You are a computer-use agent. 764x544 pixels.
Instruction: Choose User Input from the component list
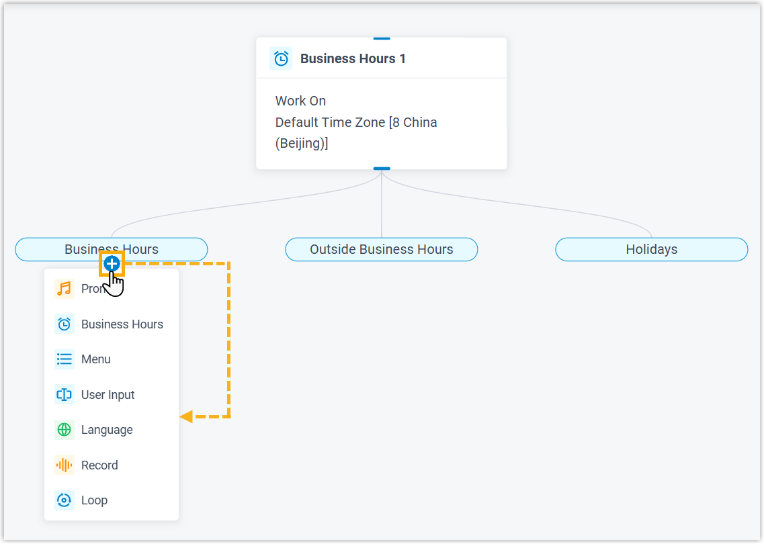coord(108,395)
